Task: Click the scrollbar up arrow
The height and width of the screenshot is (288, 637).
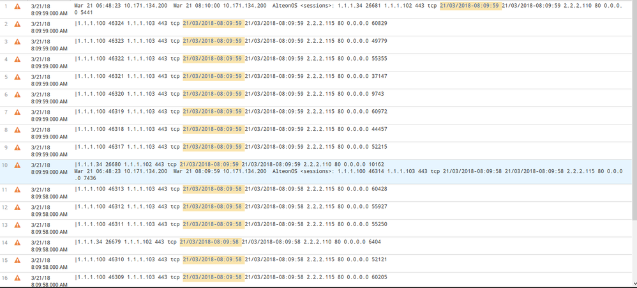Action: 633,4
